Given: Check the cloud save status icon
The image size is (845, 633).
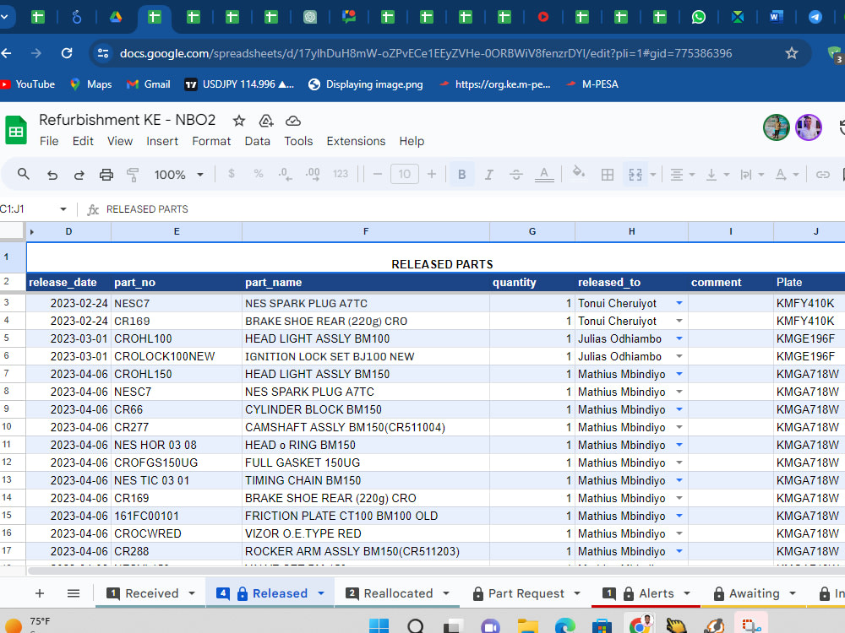Looking at the screenshot, I should click(x=293, y=121).
